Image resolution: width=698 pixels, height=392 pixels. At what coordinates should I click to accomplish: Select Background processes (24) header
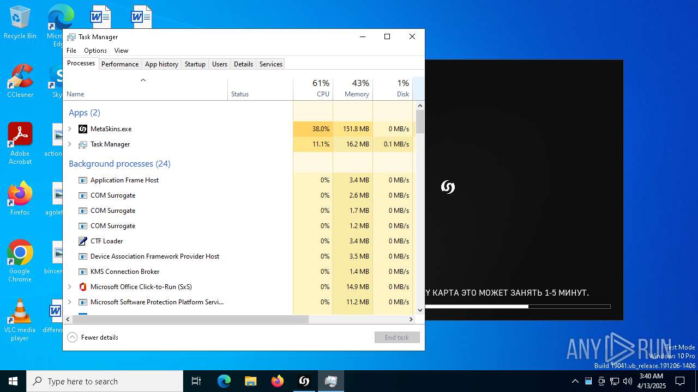pyautogui.click(x=119, y=164)
